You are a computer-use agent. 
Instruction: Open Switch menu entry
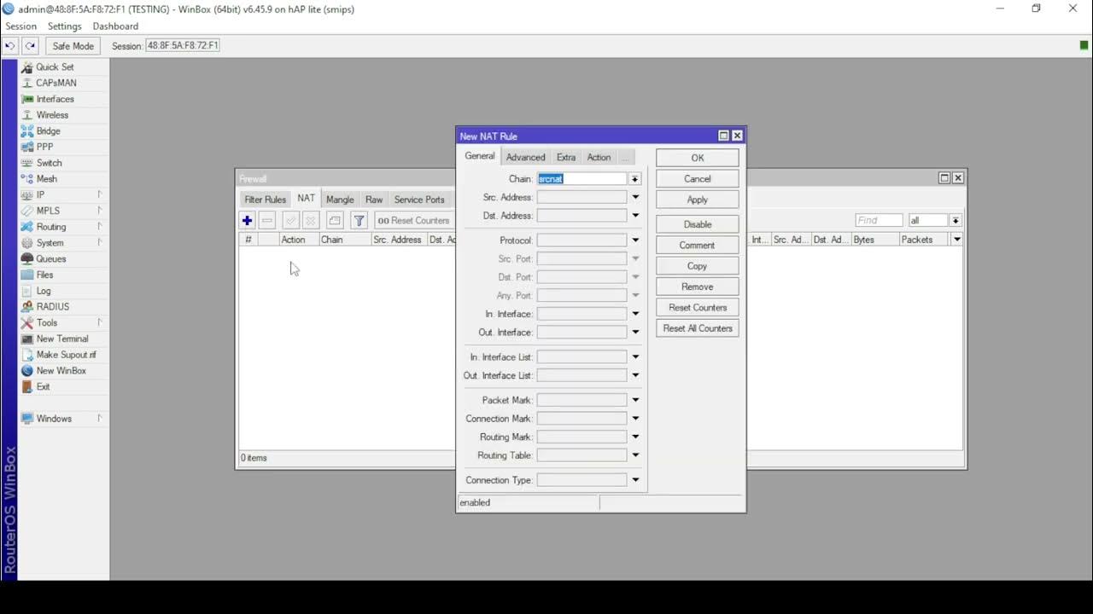[49, 163]
